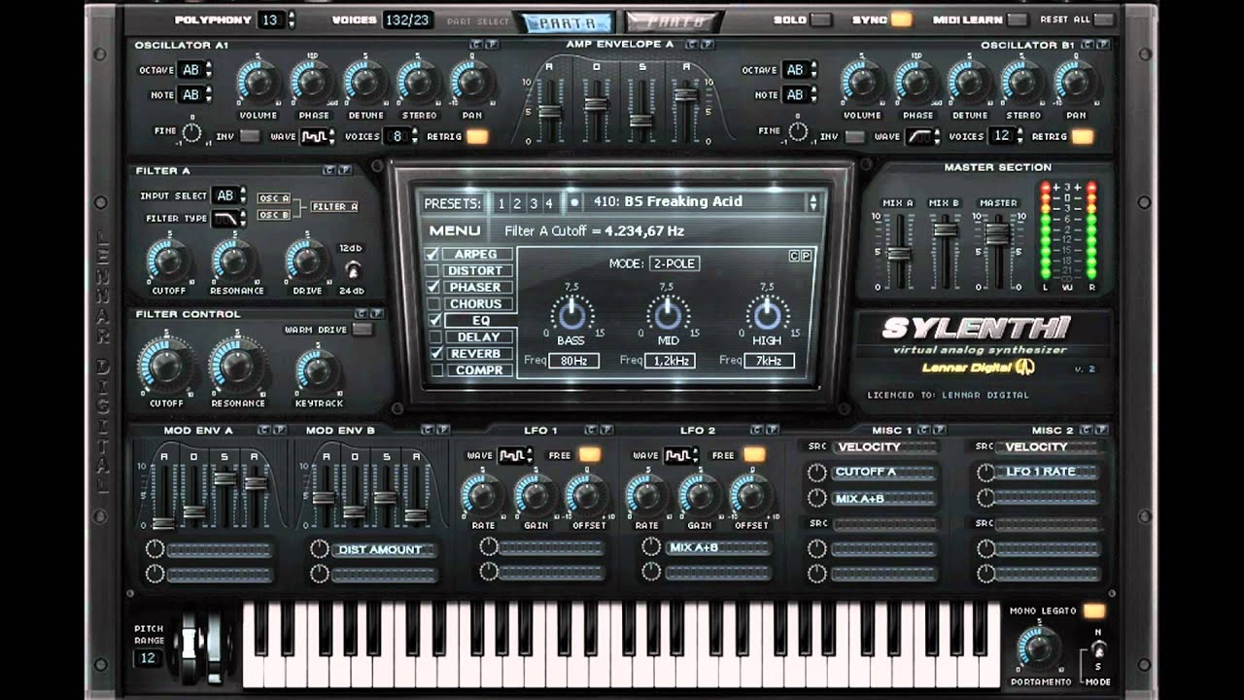Click the paste (P) icon of Mod Env A
The image size is (1244, 700).
click(x=280, y=430)
